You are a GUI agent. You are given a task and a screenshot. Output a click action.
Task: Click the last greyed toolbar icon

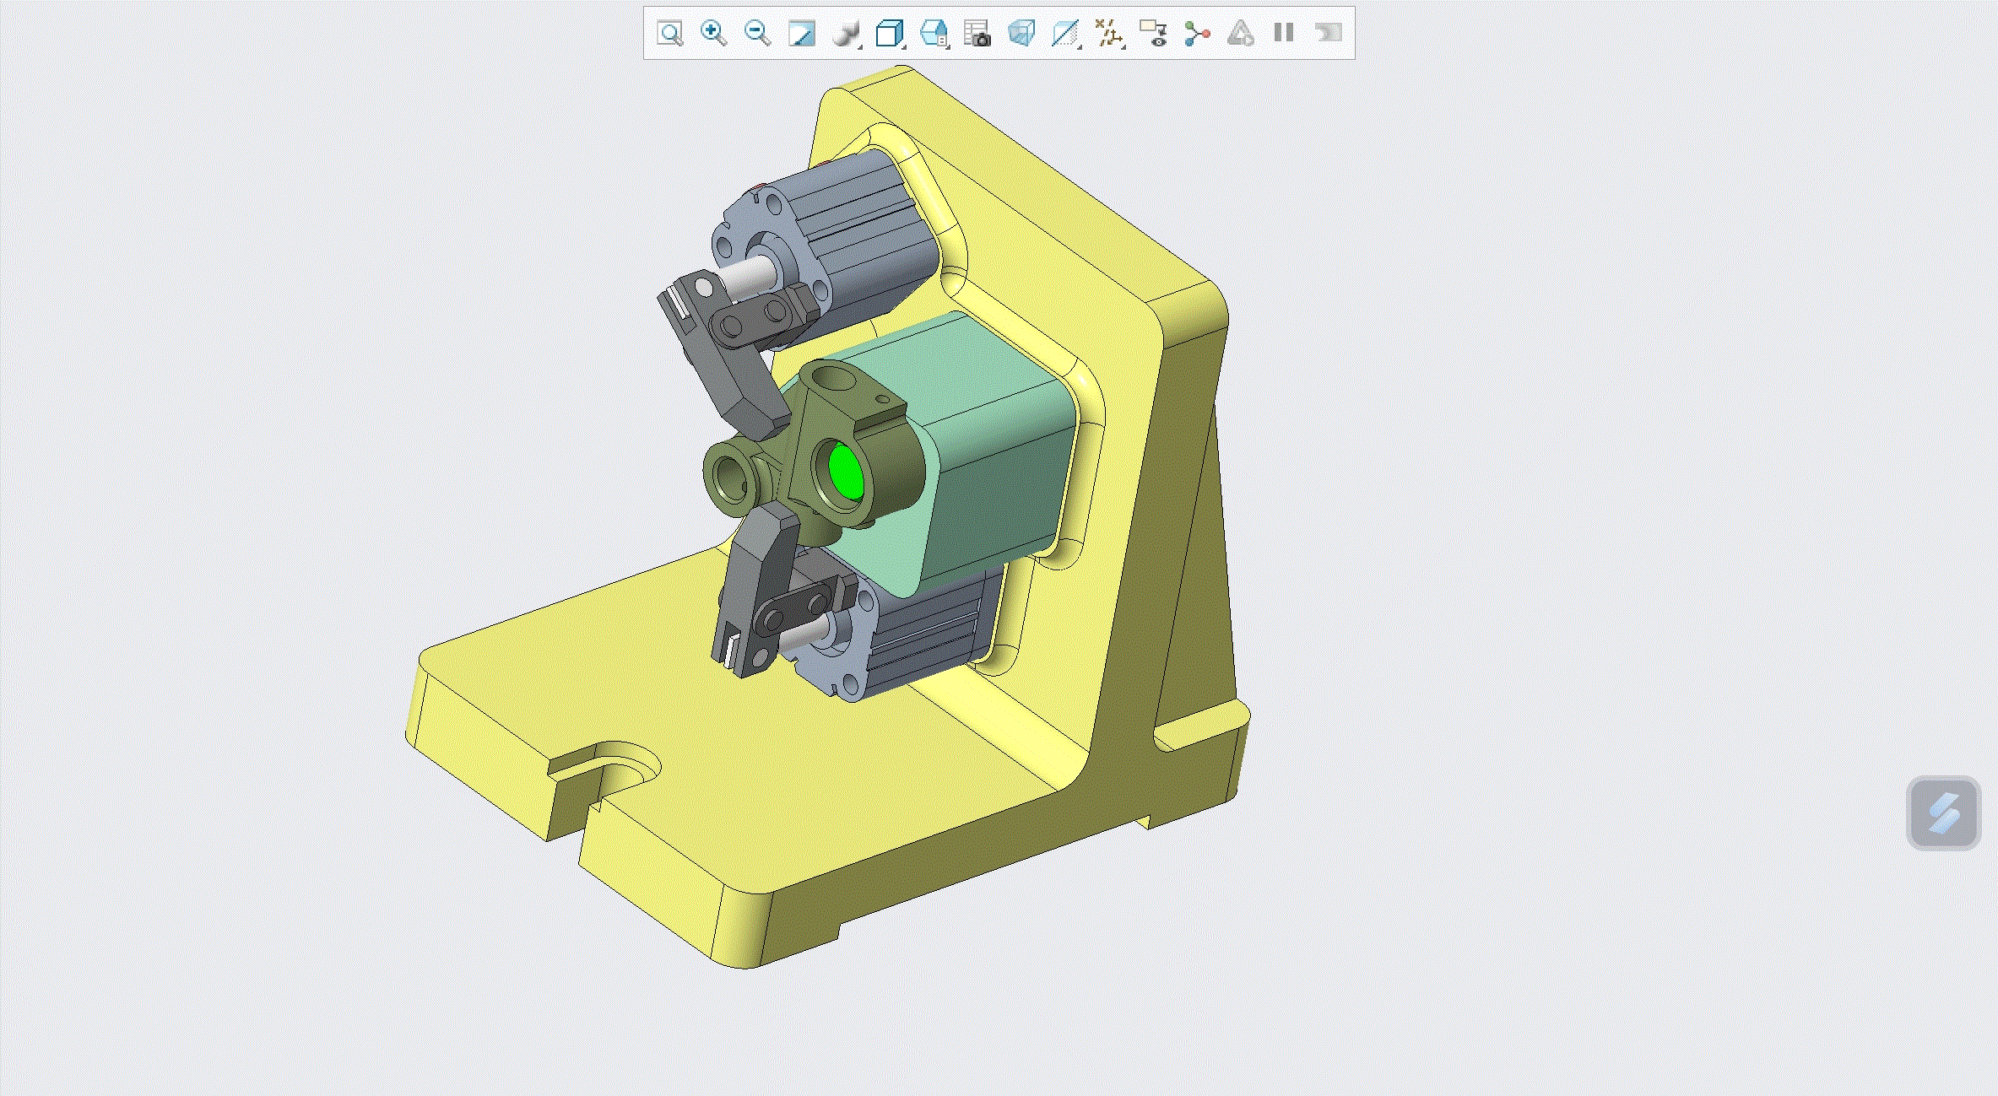pyautogui.click(x=1328, y=34)
